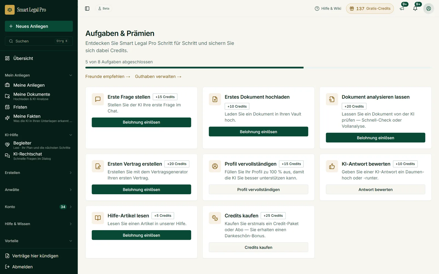
Task: Open the announcements megaphone icon
Action: (x=402, y=8)
